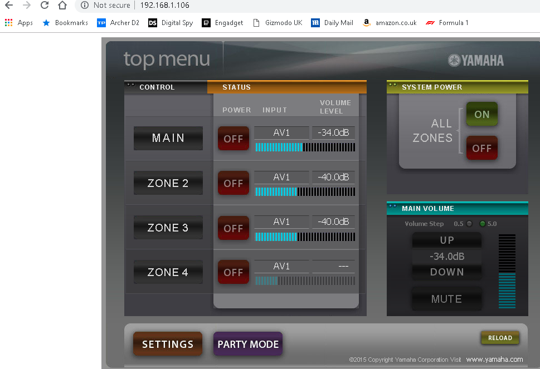Image resolution: width=540 pixels, height=369 pixels.
Task: Turn all zones ON
Action: [481, 114]
